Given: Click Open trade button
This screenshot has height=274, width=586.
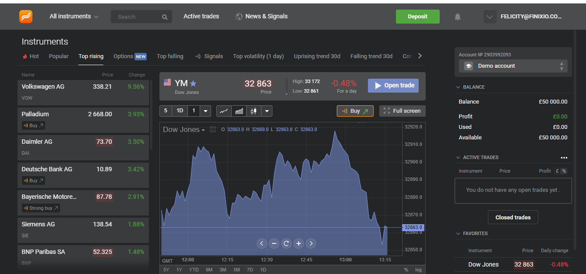Looking at the screenshot, I should click(393, 86).
